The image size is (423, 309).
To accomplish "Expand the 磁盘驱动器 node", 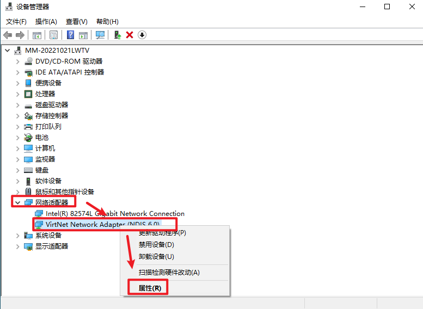I will 18,105.
